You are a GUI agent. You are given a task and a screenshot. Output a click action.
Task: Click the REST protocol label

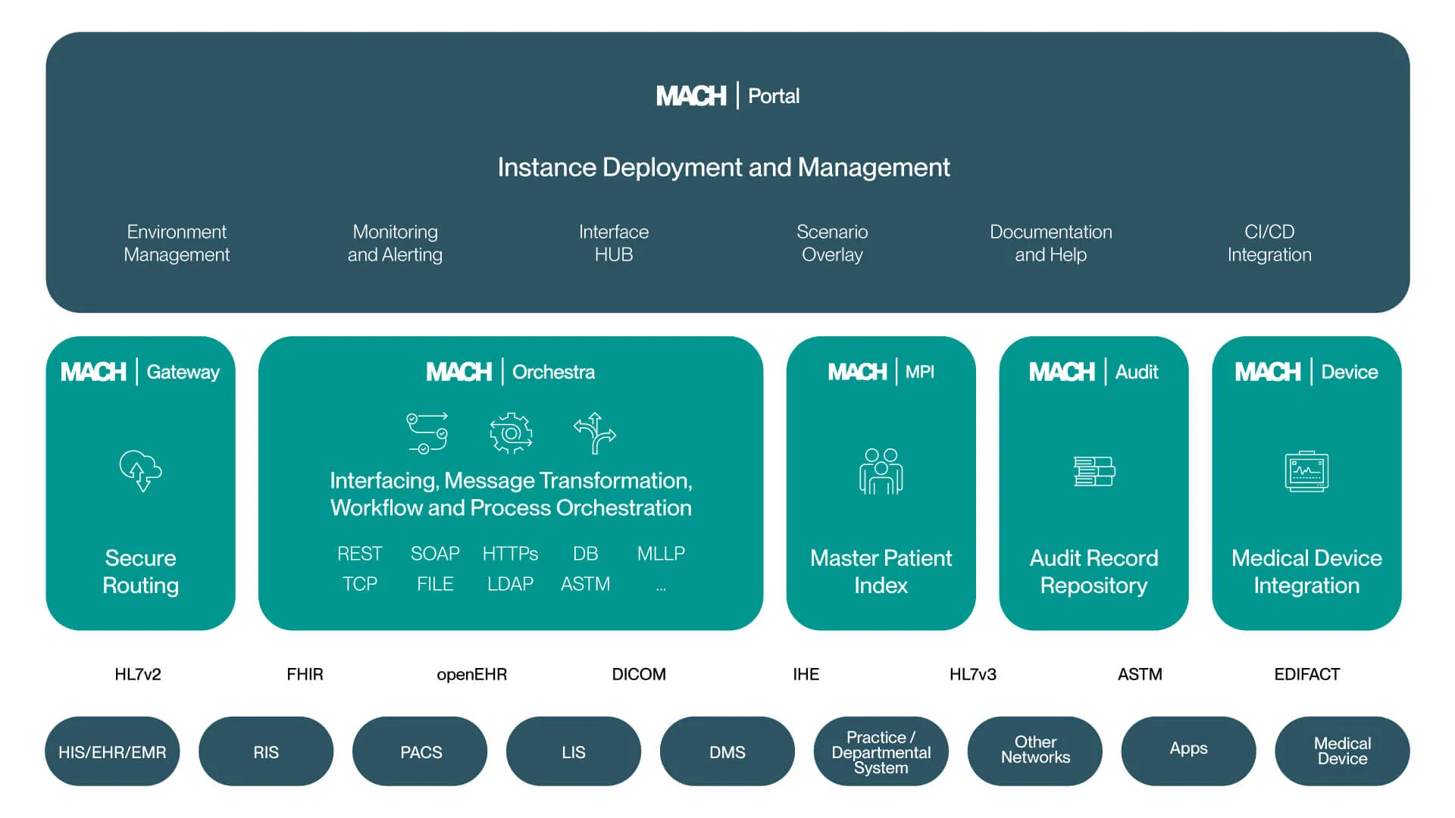click(360, 554)
